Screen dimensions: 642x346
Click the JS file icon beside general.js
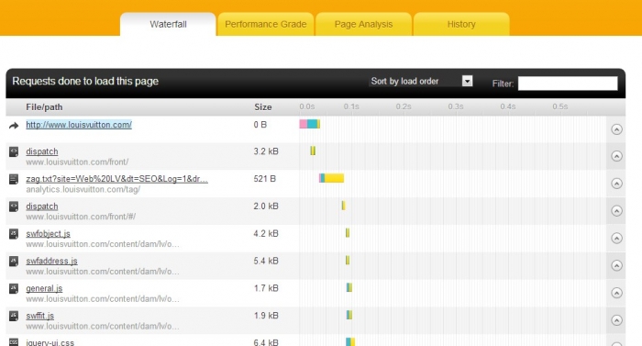(14, 288)
